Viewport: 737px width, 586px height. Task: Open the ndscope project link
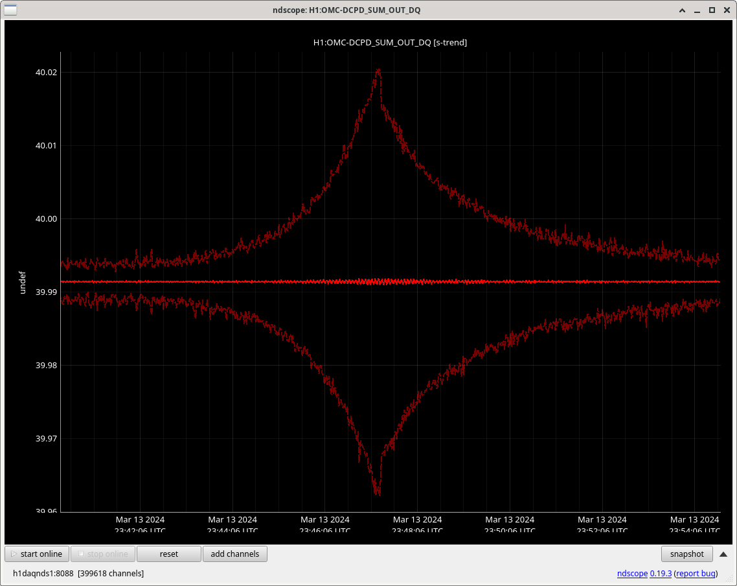pyautogui.click(x=632, y=574)
